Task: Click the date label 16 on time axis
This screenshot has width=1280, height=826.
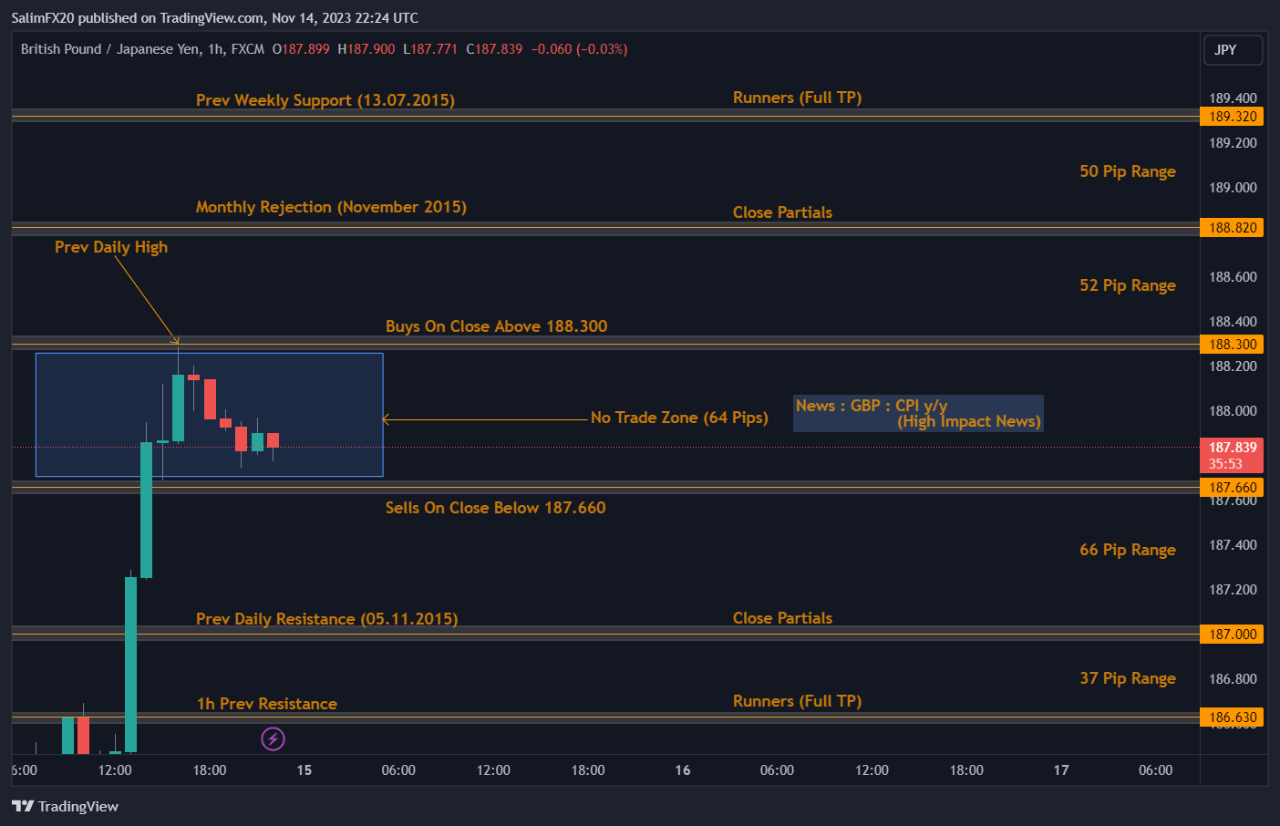Action: coord(683,770)
